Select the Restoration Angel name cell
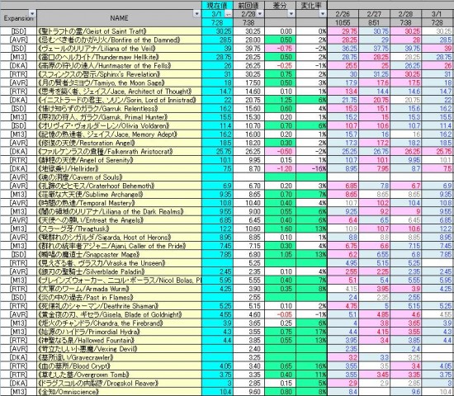The width and height of the screenshot is (454, 396). click(x=119, y=143)
